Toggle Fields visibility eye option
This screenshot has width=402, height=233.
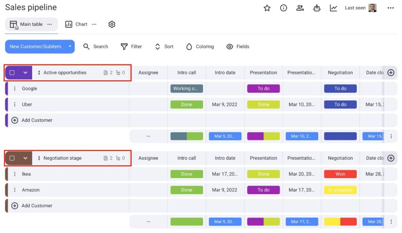coord(238,47)
